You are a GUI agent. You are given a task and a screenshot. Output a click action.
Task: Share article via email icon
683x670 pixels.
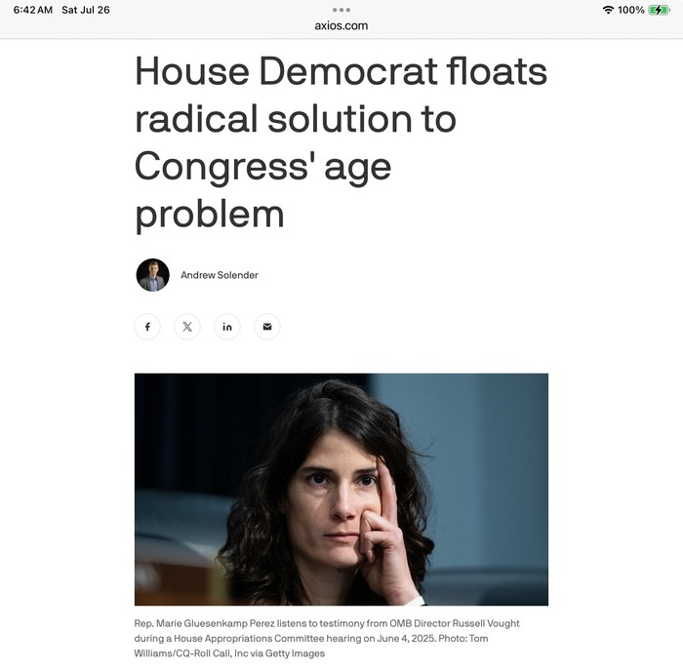267,327
